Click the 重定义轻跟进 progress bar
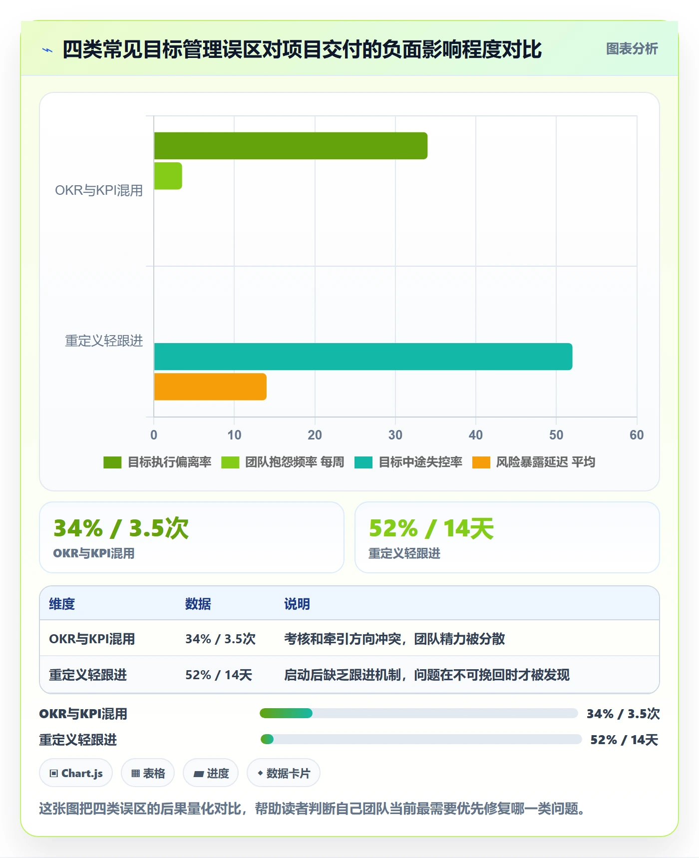 pos(421,739)
